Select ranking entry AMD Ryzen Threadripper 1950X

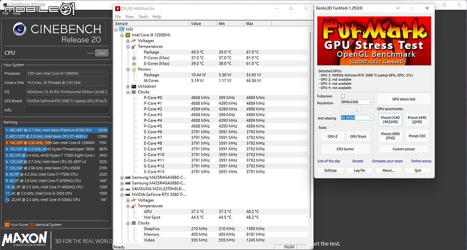coord(56,149)
